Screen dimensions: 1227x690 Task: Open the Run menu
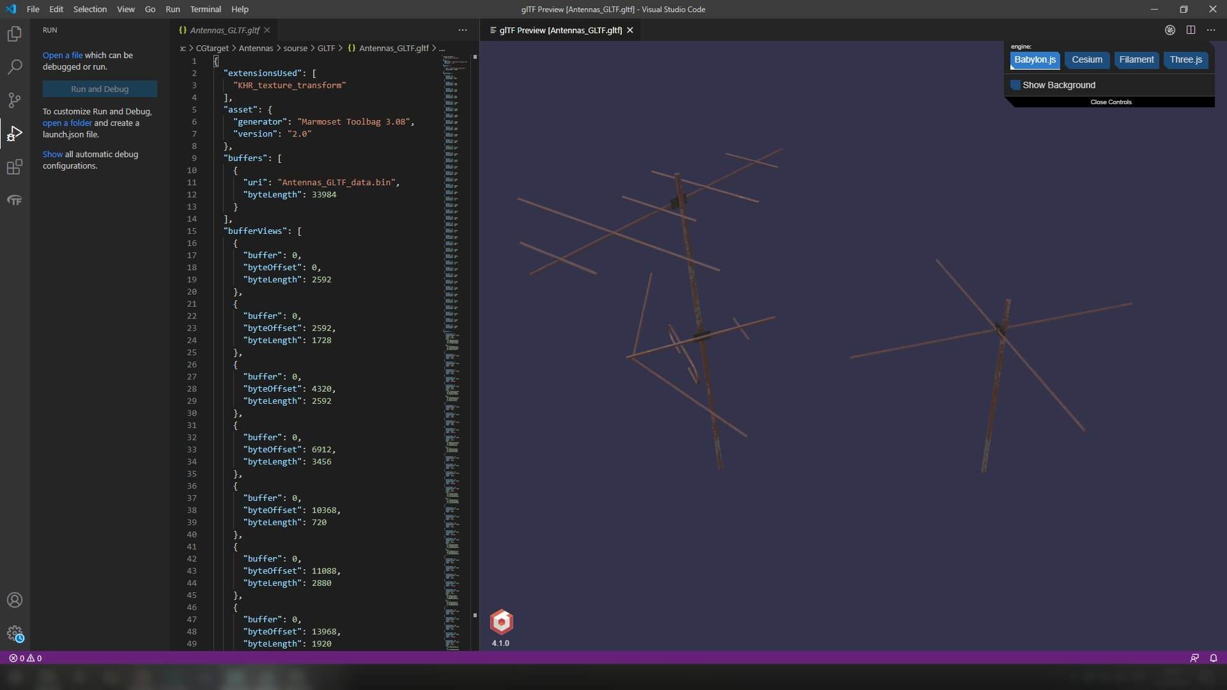coord(173,9)
